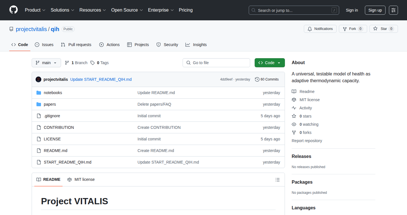Open the 'Create README.md' commit message
Viewport: 407px width, 215px height.
pyautogui.click(x=156, y=151)
